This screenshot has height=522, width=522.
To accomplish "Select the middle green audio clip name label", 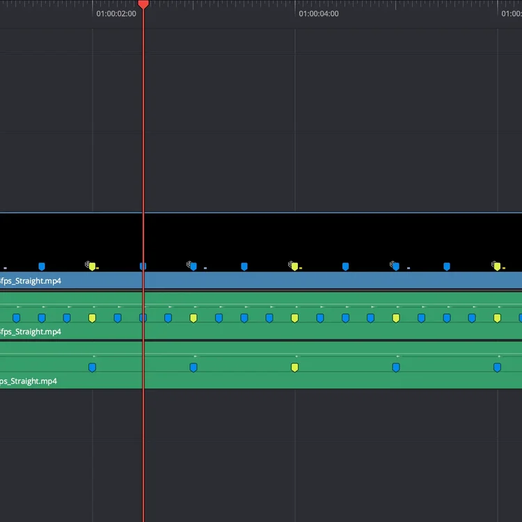I will [x=31, y=331].
